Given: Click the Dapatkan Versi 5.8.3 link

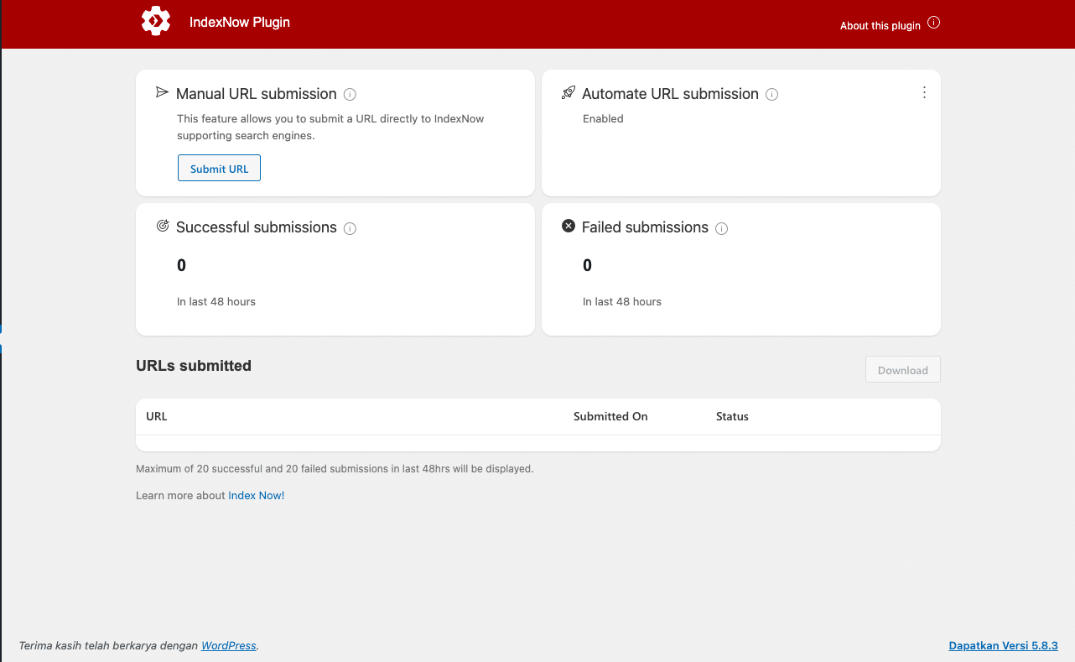Looking at the screenshot, I should click(x=1004, y=646).
